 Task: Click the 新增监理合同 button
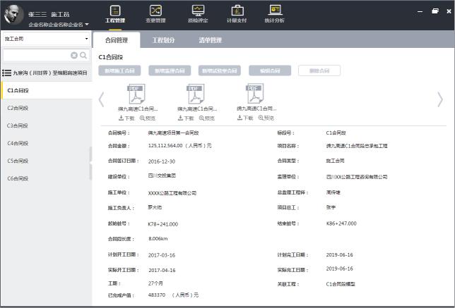(170, 70)
